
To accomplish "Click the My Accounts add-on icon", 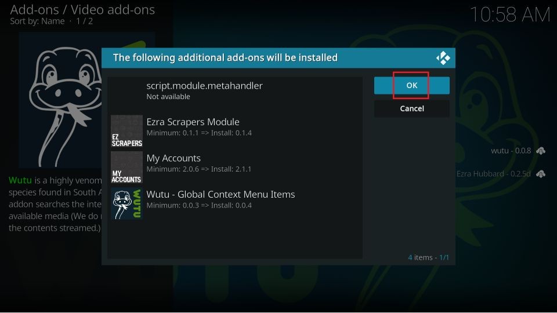I will click(127, 168).
